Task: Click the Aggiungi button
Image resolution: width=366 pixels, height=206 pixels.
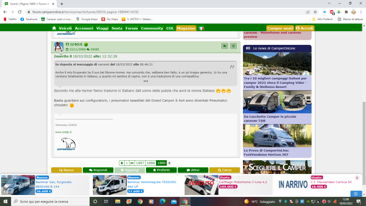Action: [129, 170]
